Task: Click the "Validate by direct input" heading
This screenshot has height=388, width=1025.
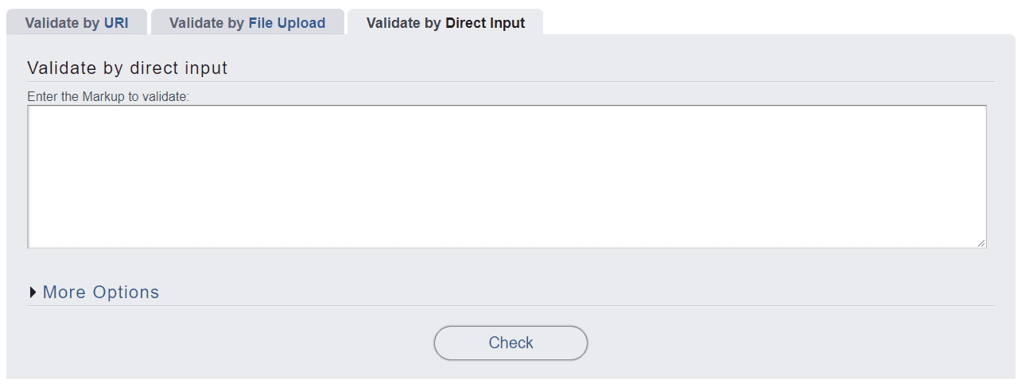Action: click(x=127, y=68)
